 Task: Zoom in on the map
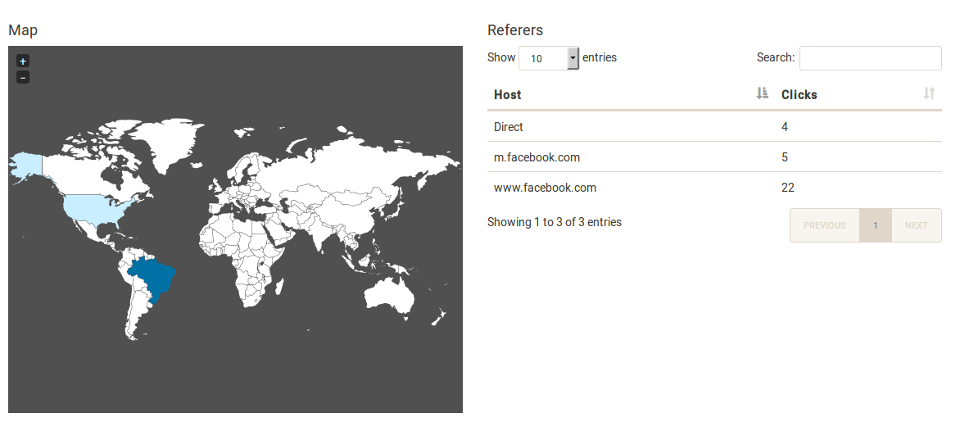23,61
